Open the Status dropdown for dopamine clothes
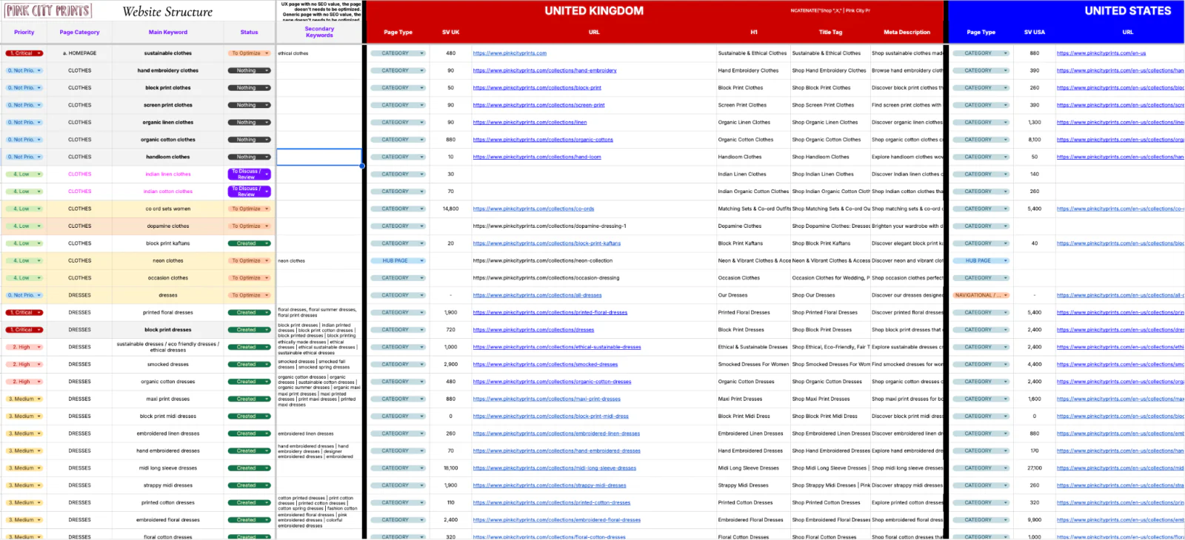Viewport: 1185px width, 540px height. click(x=249, y=226)
